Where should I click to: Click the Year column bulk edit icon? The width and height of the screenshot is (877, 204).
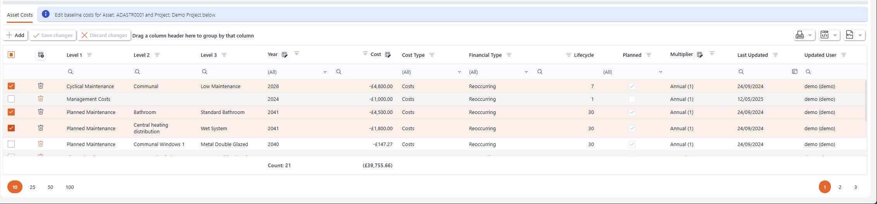click(x=284, y=55)
